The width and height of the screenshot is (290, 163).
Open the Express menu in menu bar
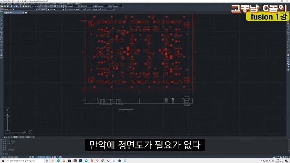(x=61, y=4)
